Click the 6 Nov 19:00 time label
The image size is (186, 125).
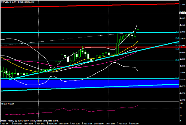(x=99, y=124)
